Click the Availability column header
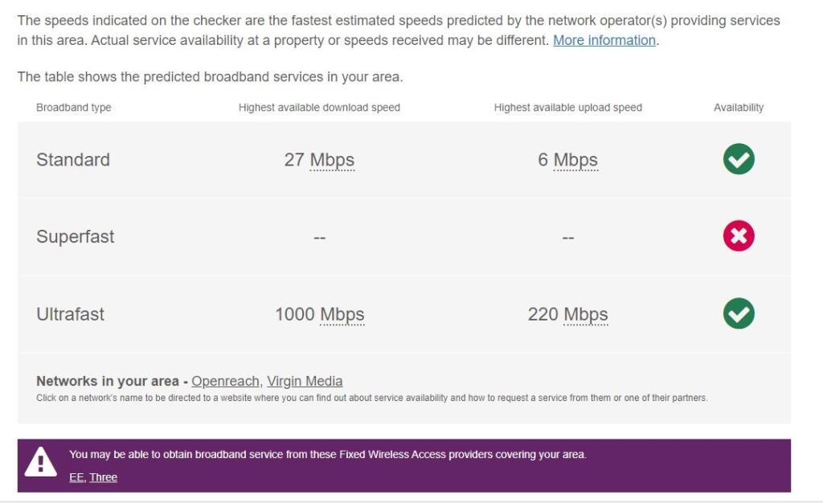 click(x=739, y=108)
